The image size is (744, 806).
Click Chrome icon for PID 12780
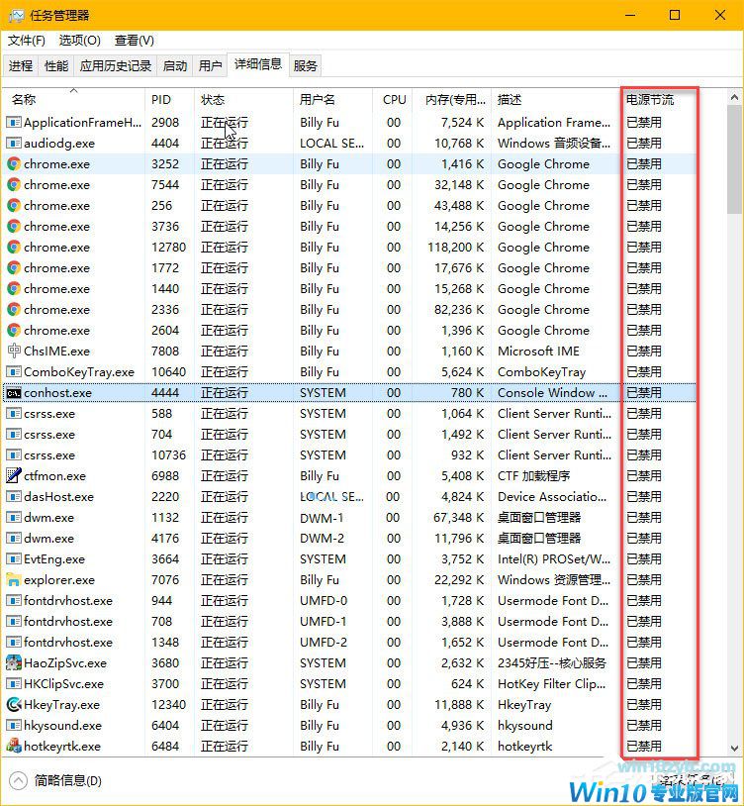[x=13, y=248]
